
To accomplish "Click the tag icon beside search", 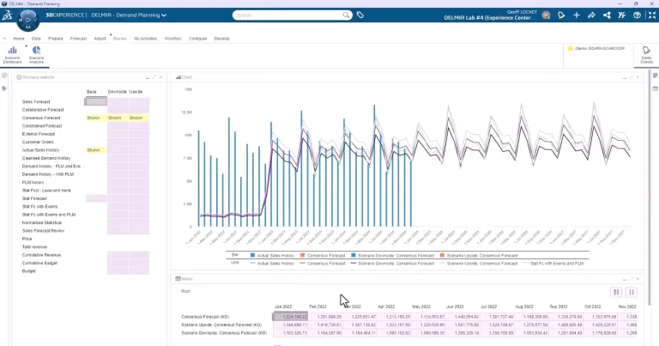I will pos(360,15).
